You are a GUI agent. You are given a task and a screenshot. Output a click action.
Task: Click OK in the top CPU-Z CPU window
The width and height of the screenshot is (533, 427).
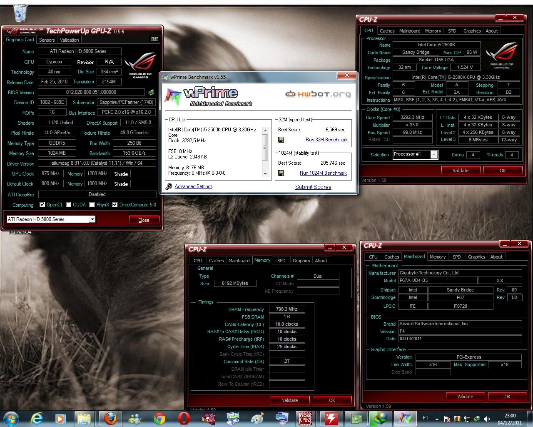[x=503, y=171]
